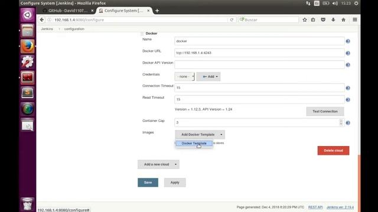Open help for Read Timeout
This screenshot has height=212, width=378.
(x=348, y=100)
